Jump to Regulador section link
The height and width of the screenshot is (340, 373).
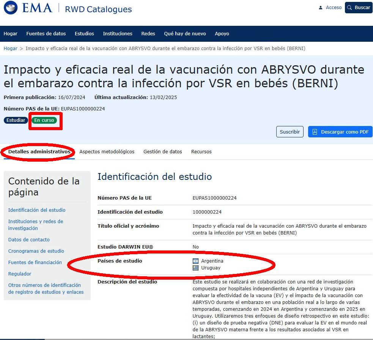point(20,274)
